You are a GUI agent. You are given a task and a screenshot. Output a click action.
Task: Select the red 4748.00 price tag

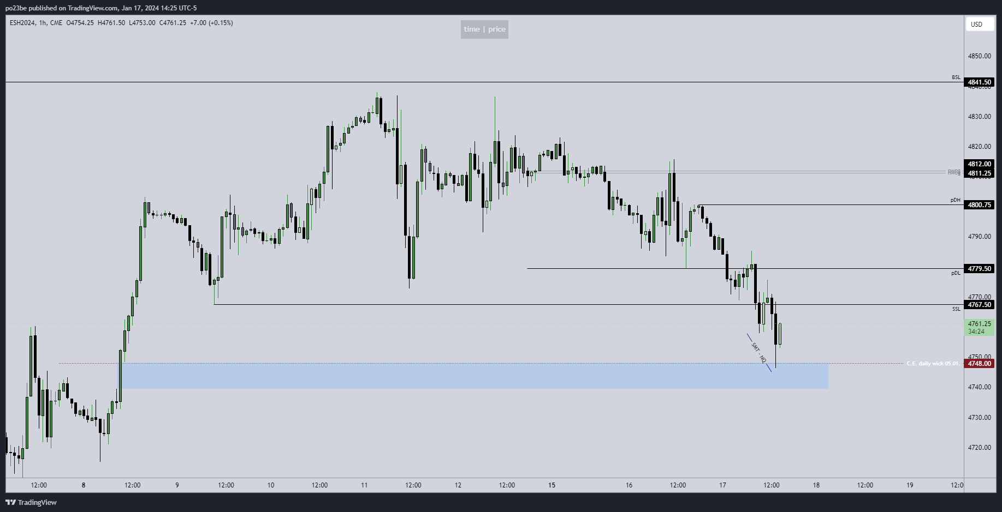click(x=979, y=364)
